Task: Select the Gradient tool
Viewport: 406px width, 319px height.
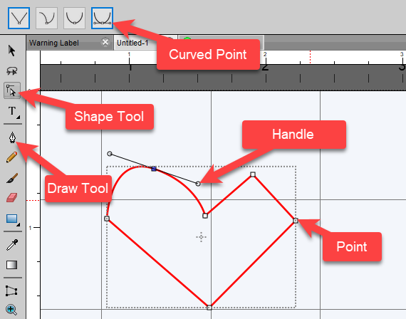Action: pos(12,265)
